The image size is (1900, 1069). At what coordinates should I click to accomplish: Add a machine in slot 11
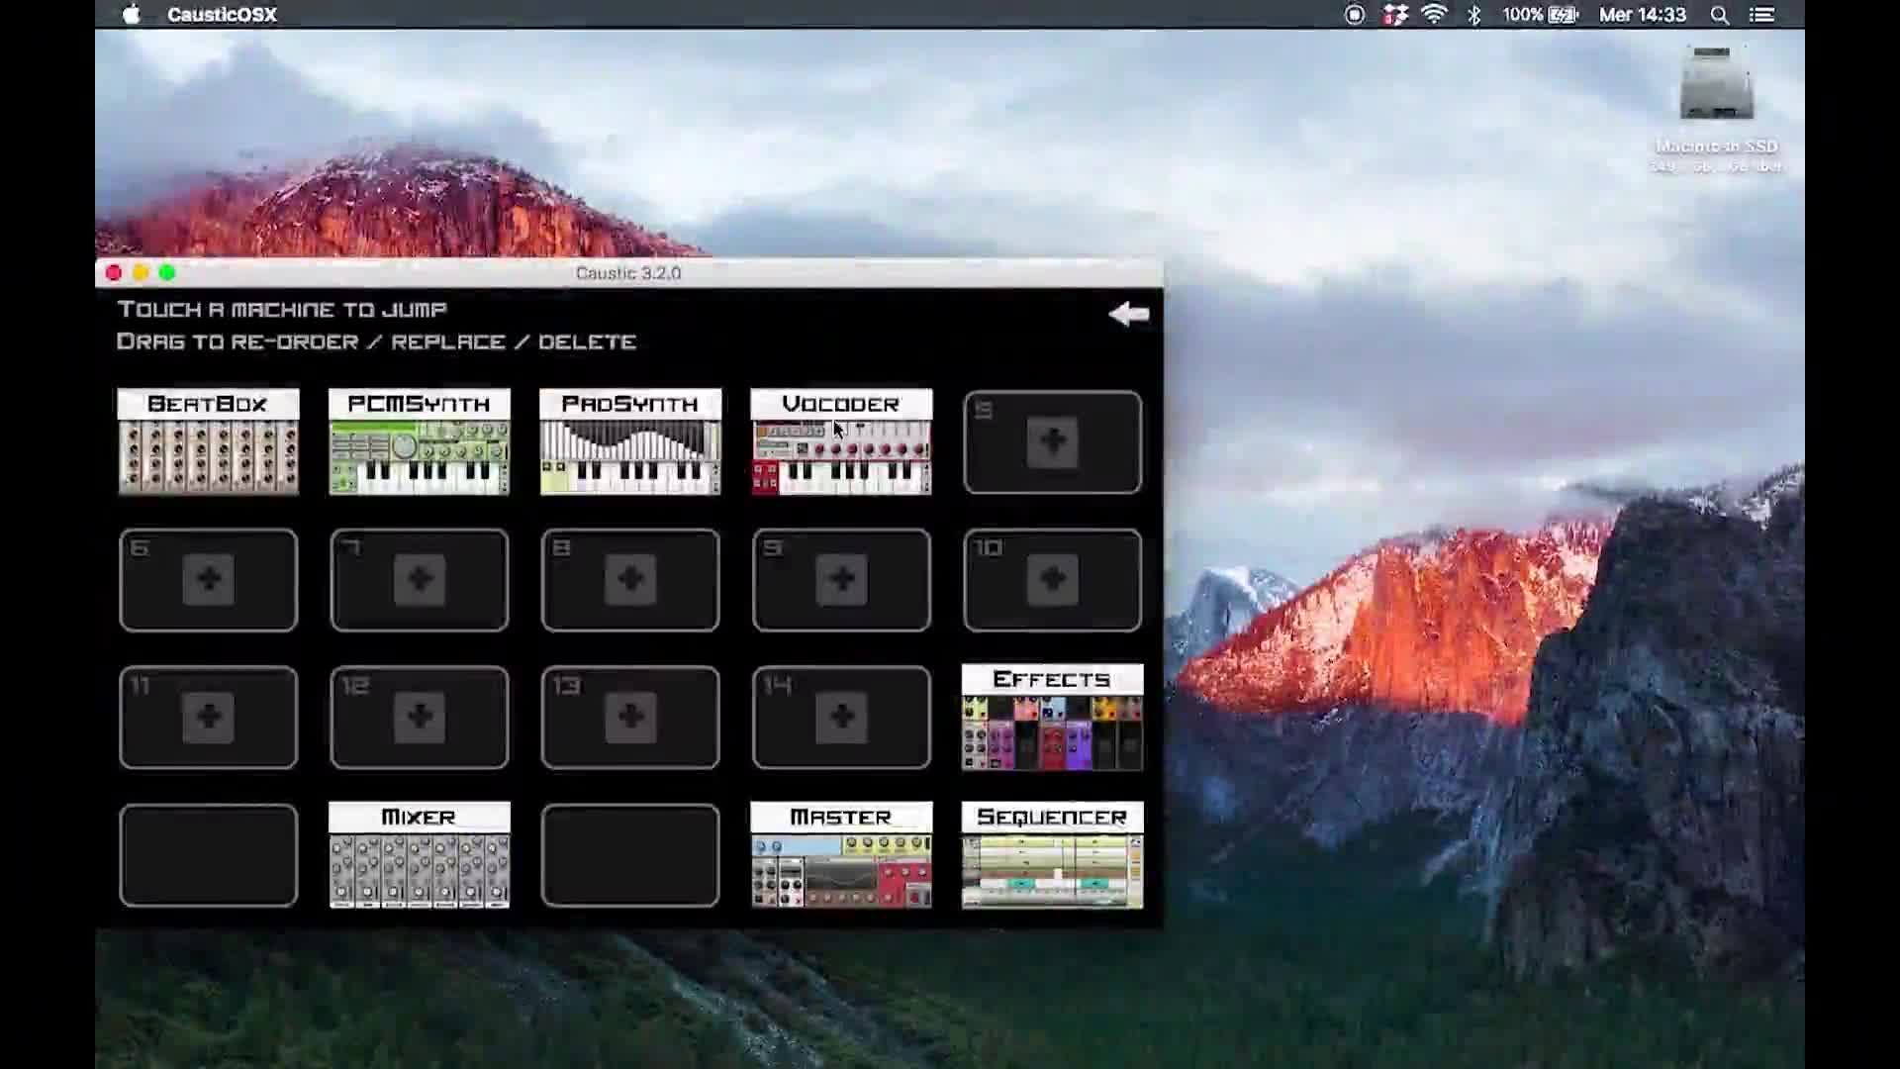208,717
